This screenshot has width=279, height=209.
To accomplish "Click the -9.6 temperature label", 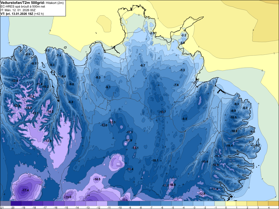I will pyautogui.click(x=71, y=84).
